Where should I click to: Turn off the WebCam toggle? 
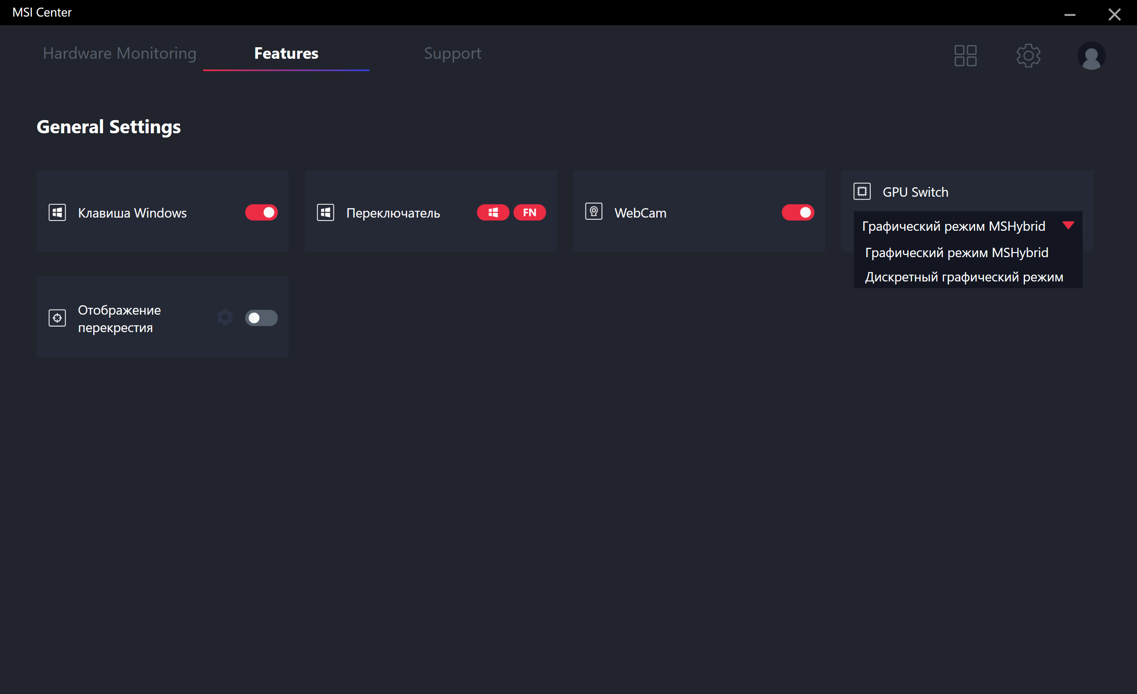point(797,213)
